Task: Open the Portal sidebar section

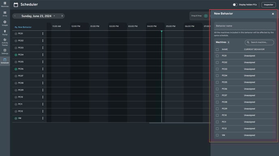Action: coord(5,33)
